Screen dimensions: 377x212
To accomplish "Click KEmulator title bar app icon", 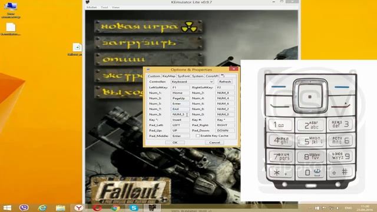I will [88, 2].
